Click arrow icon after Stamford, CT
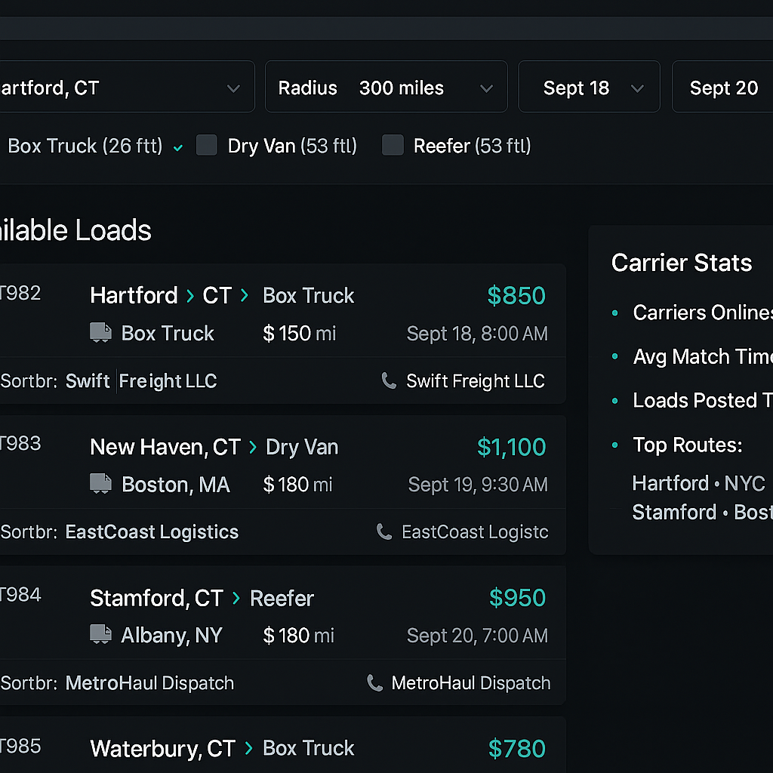The width and height of the screenshot is (773, 773). [x=236, y=598]
